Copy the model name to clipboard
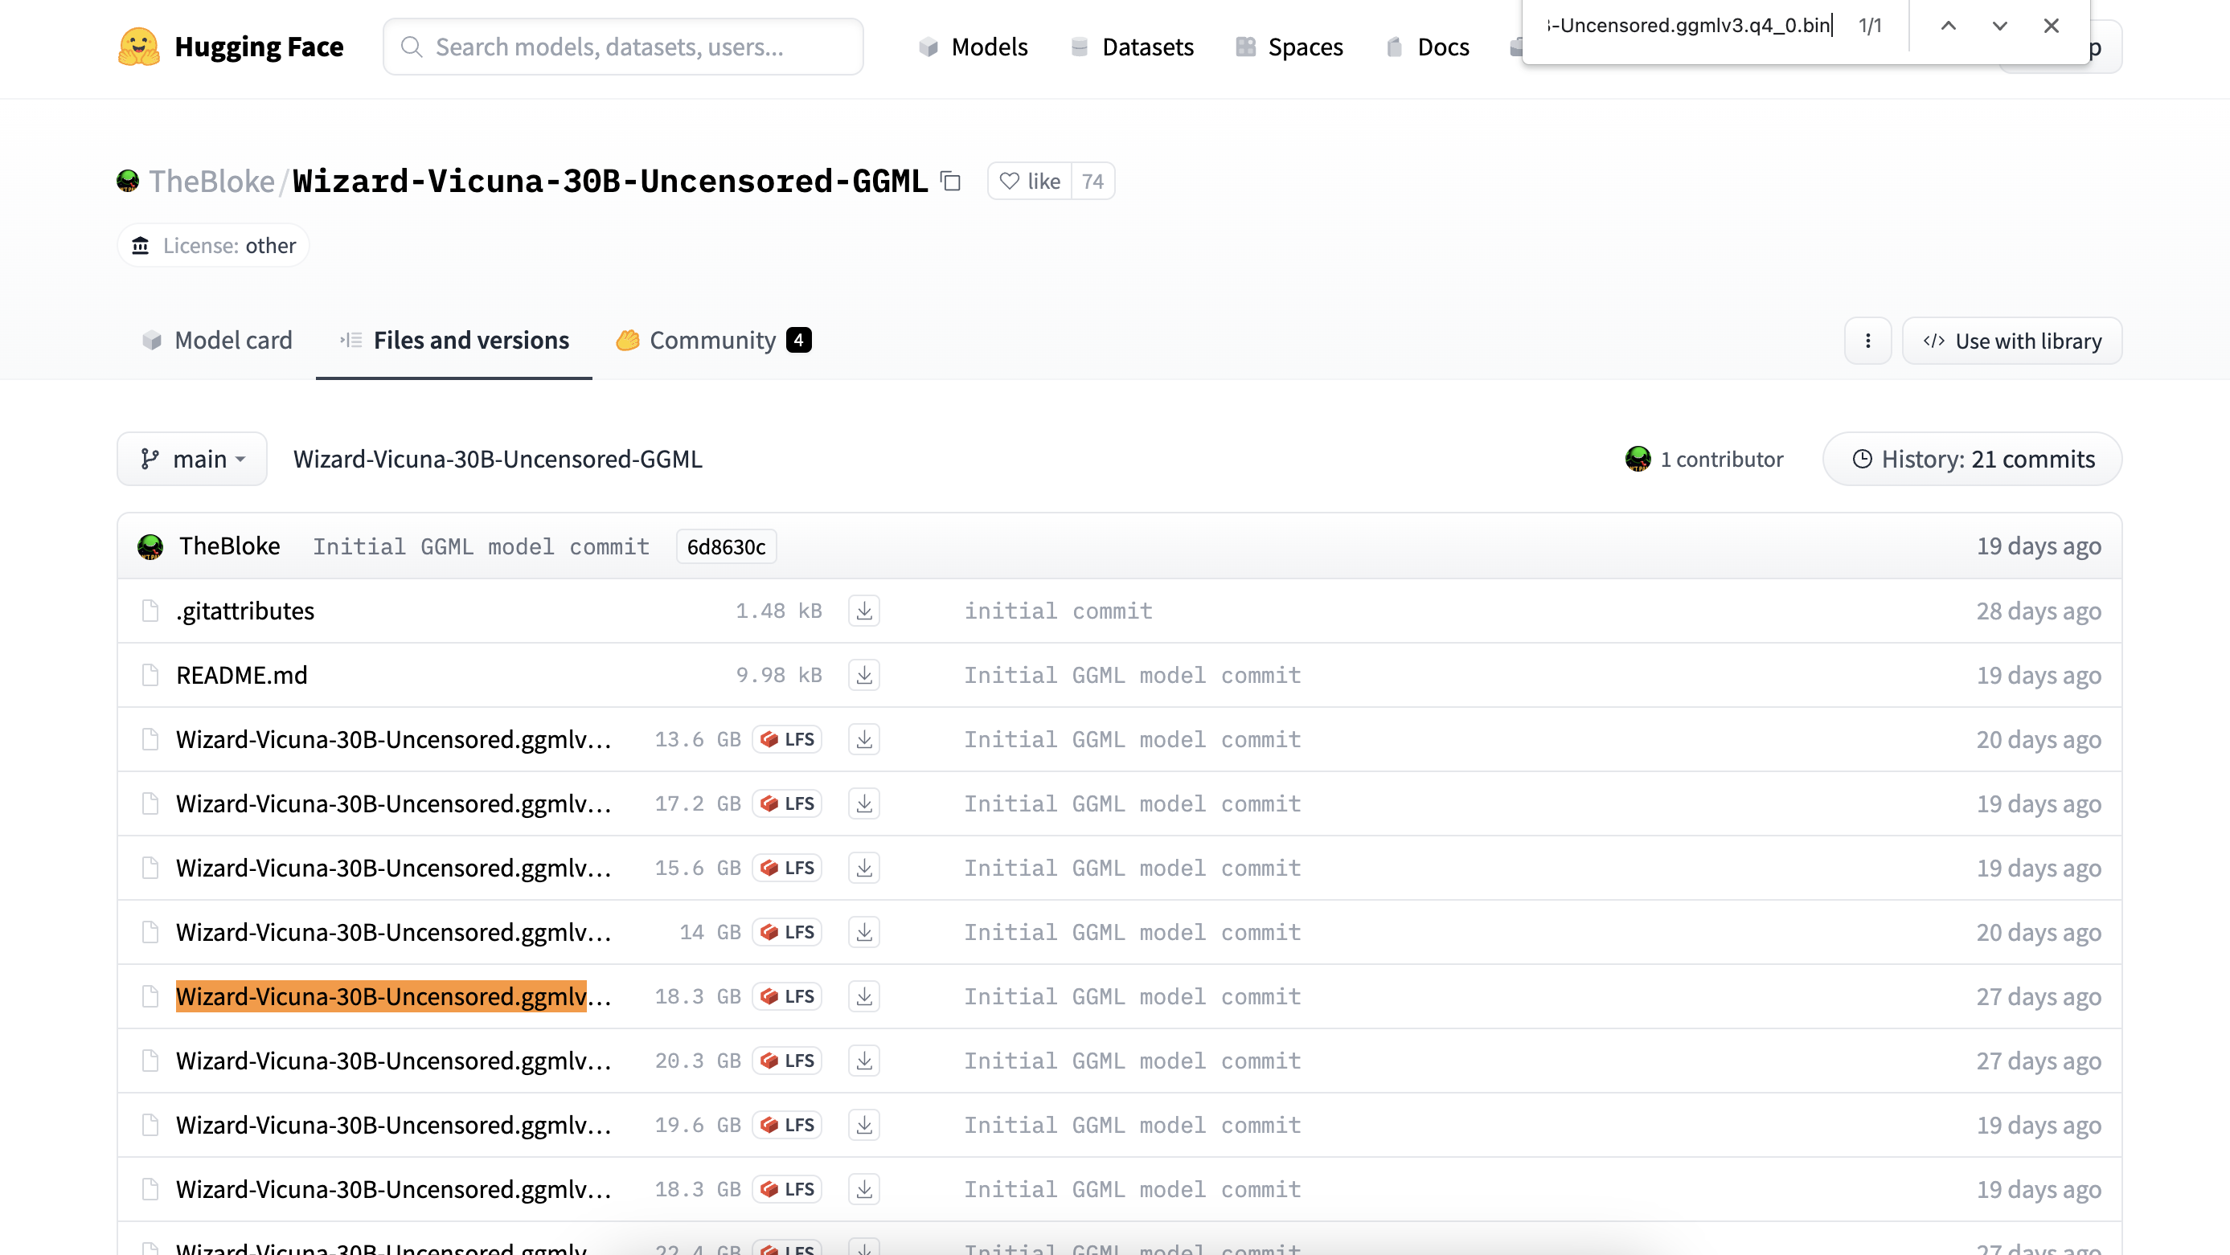 (x=950, y=181)
